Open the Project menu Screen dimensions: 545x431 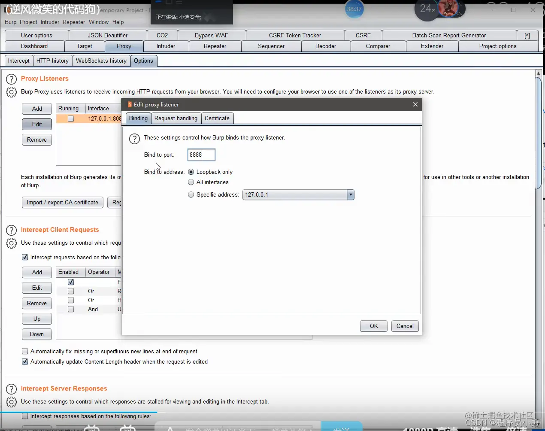[x=28, y=22]
